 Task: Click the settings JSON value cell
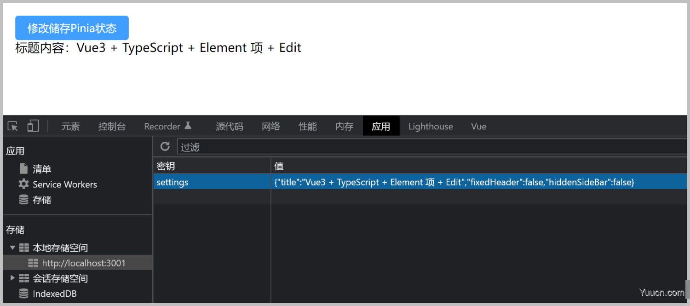pyautogui.click(x=479, y=182)
